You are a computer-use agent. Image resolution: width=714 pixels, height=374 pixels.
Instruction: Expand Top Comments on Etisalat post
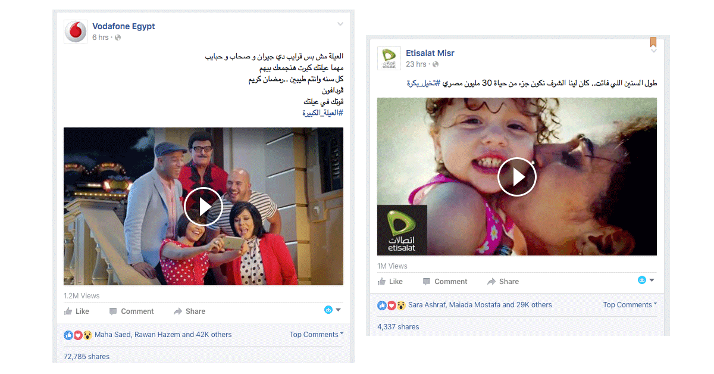[630, 305]
